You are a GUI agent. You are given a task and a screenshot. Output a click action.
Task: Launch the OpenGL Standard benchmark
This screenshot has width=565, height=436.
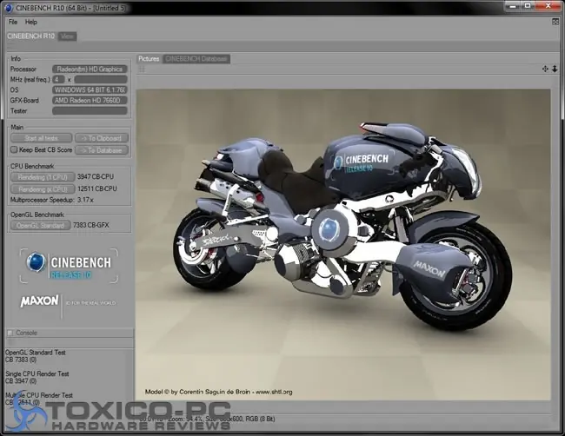[x=40, y=225]
